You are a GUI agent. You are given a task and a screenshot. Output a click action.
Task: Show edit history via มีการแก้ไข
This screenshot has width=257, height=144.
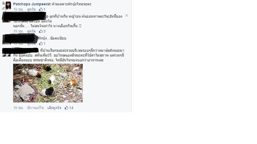35,108
